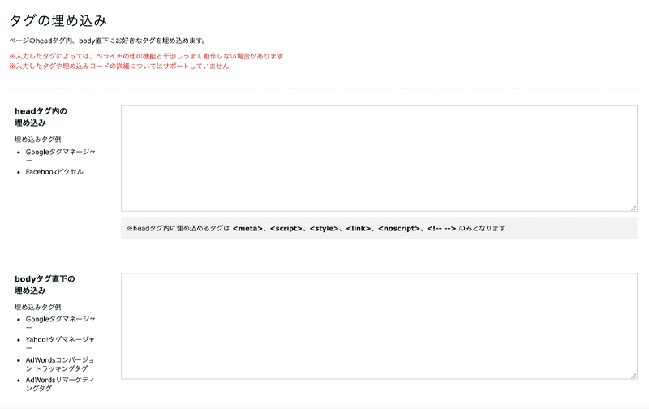Screen dimensions: 649x409
Task: Grab the head textarea resize handle
Action: pos(633,208)
